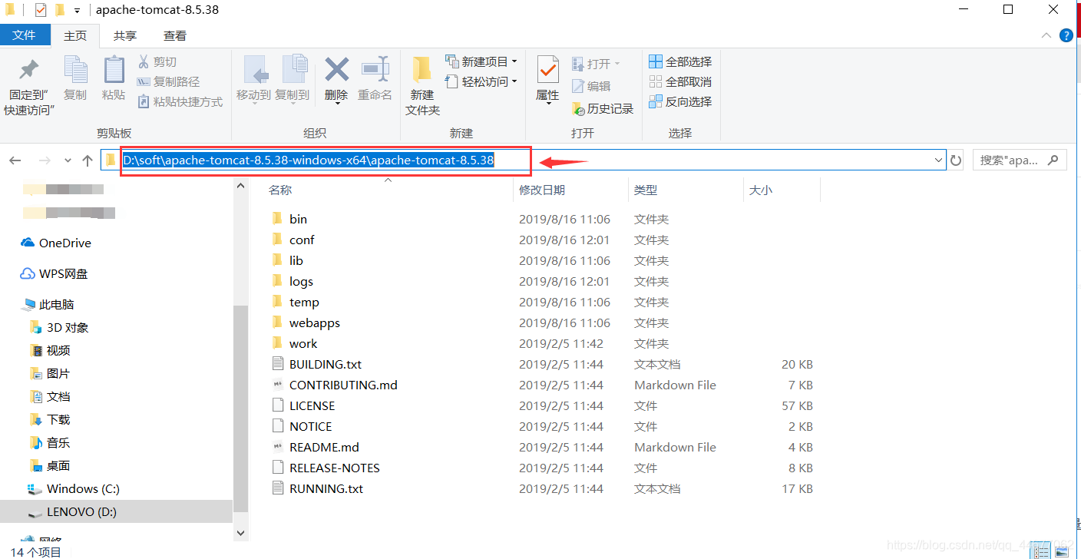Click Select all (全部选择)

coord(680,61)
